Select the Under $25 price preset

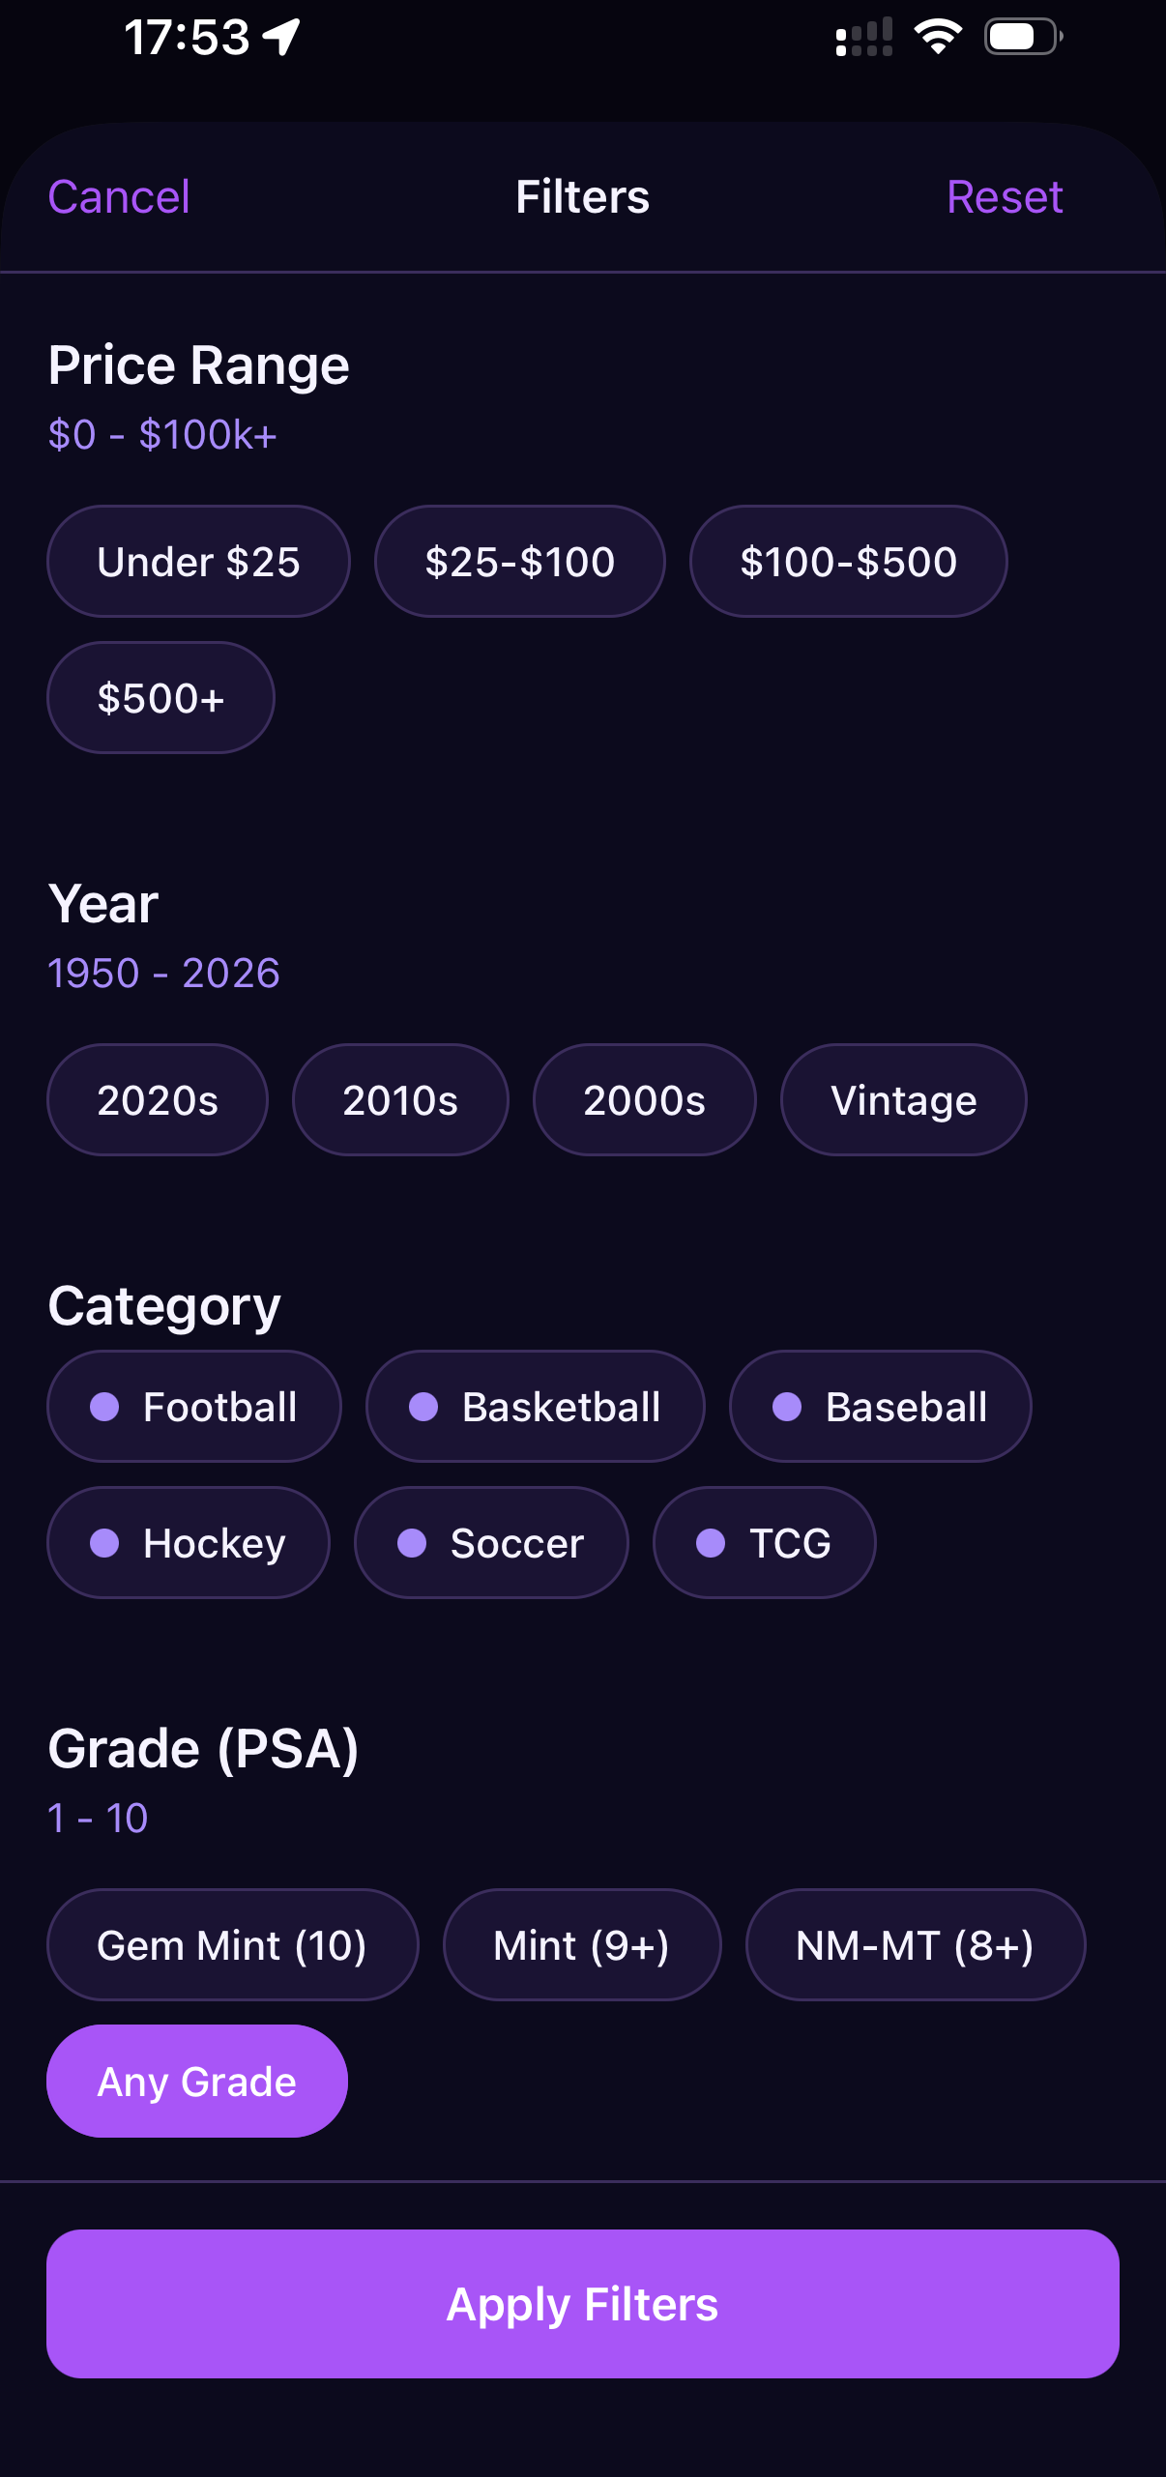198,562
